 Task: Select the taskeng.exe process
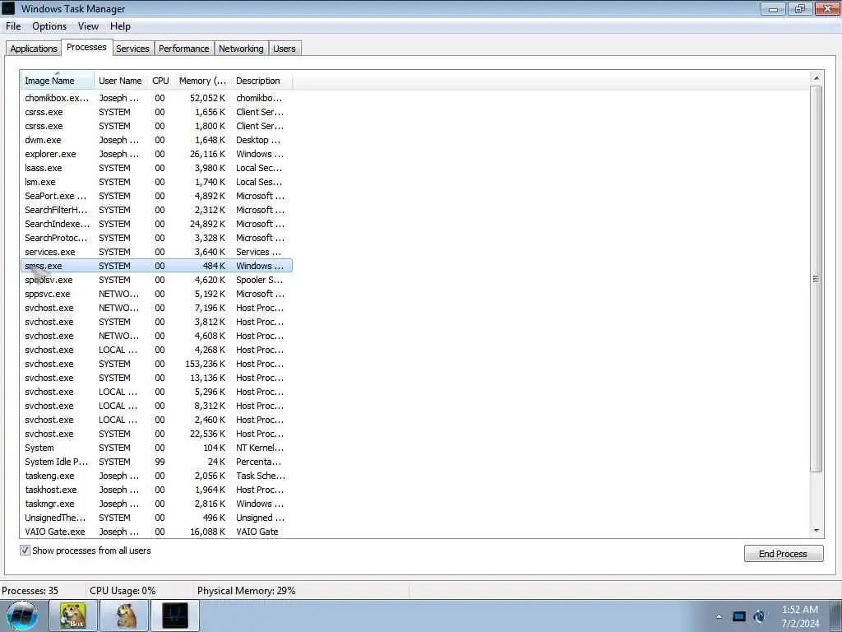point(156,476)
